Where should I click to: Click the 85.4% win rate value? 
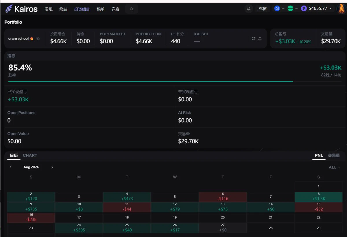click(20, 68)
